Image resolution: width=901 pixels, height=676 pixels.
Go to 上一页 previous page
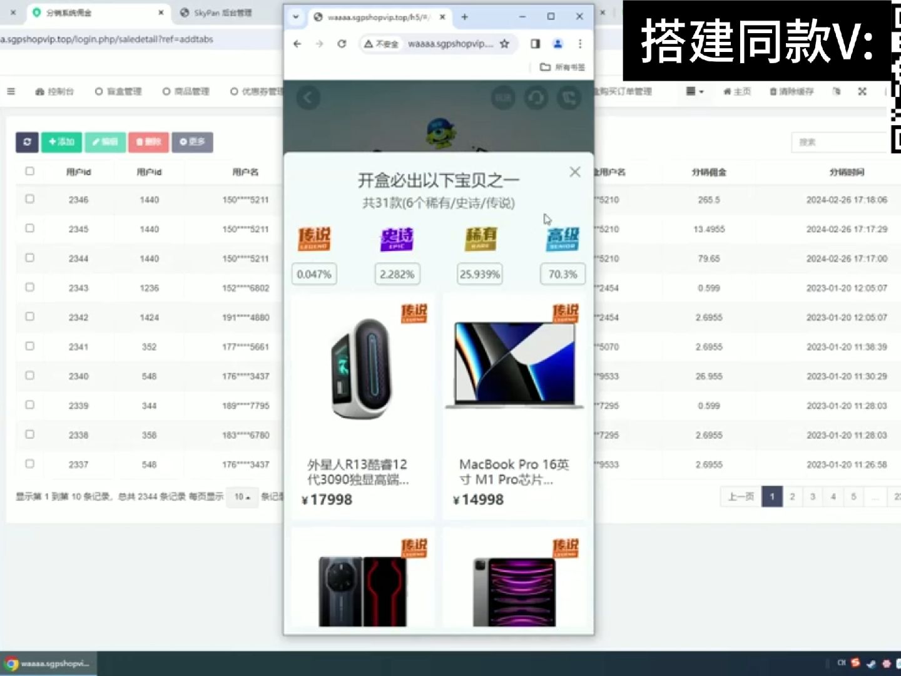[741, 496]
